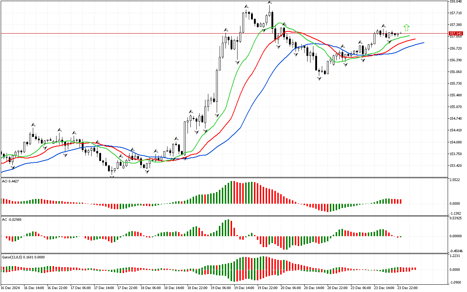
Task: Select the Gator(13,8,5) indicator label
Action: (23, 257)
